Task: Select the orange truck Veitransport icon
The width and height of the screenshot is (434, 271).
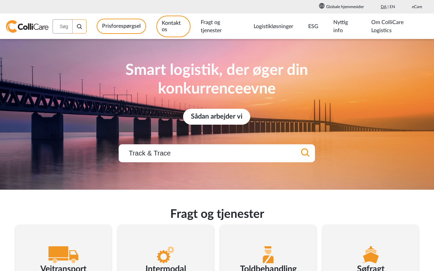Action: 63,254
